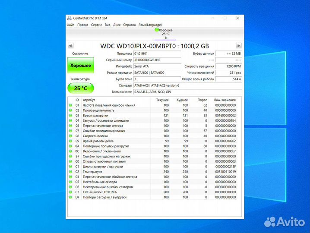Select the CRC-ошибки UltraDMA attribute text
The image size is (310, 233).
(x=100, y=192)
